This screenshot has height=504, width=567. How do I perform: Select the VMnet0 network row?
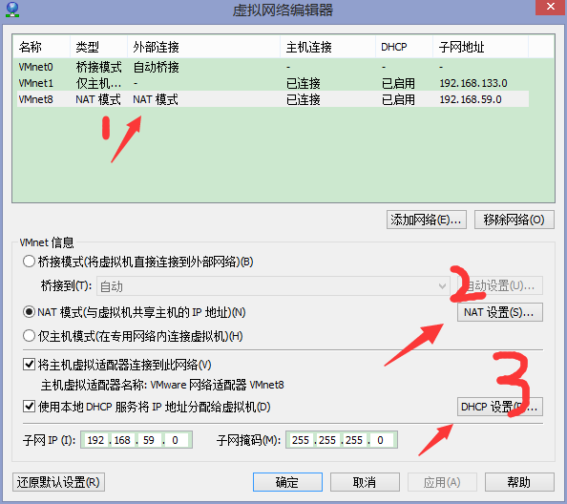tap(273, 67)
